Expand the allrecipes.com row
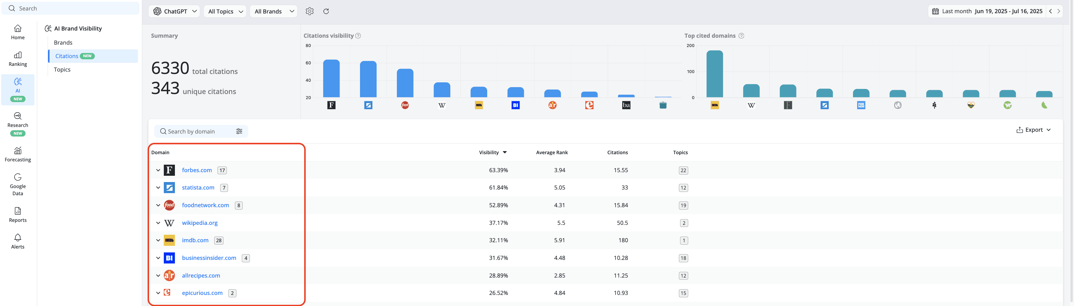This screenshot has height=306, width=1074. (158, 275)
